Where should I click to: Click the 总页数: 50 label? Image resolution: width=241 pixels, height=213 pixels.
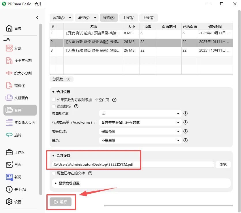click(x=61, y=79)
